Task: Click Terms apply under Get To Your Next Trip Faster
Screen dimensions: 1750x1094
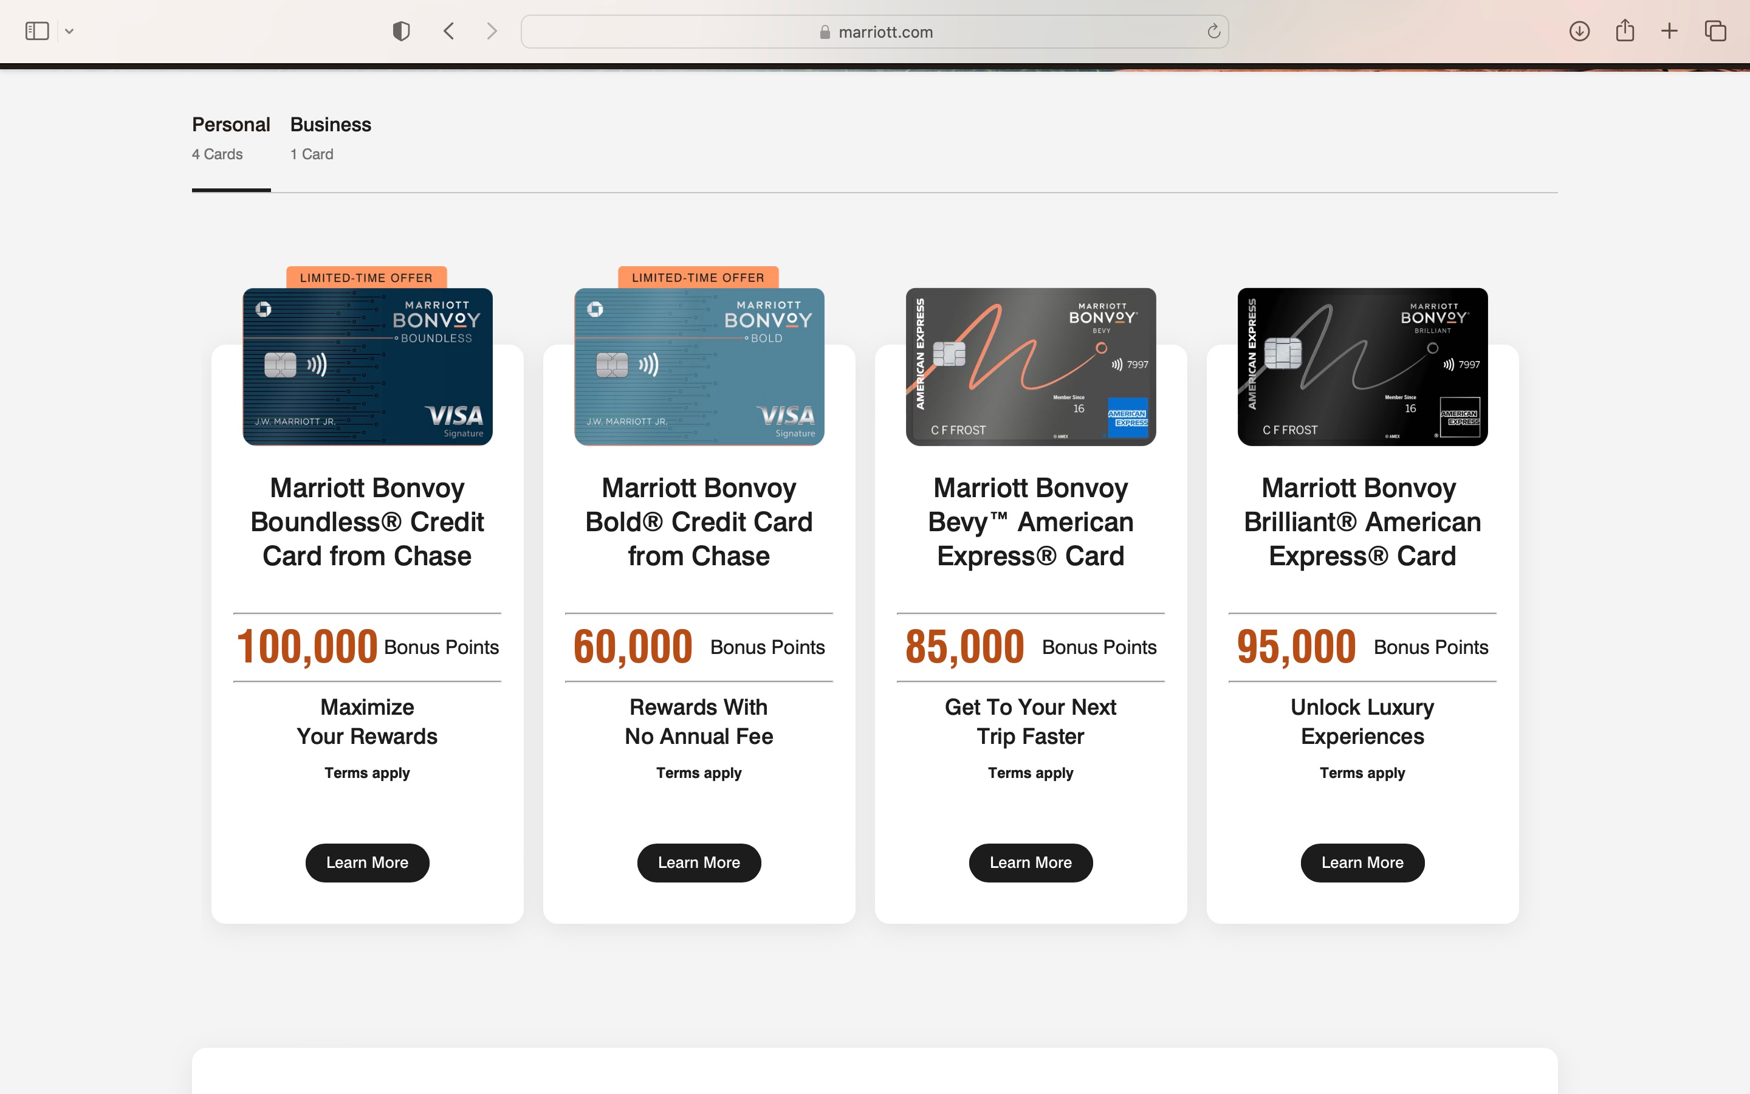Action: pos(1031,772)
